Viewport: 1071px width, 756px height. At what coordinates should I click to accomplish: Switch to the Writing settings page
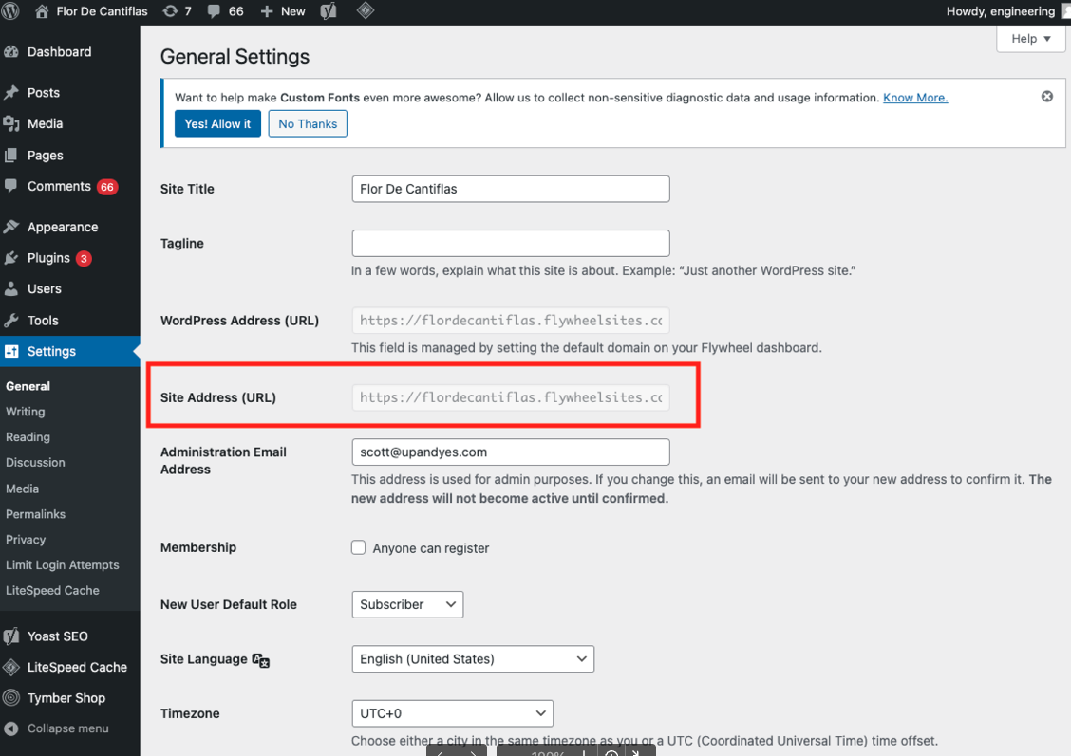pyautogui.click(x=25, y=412)
